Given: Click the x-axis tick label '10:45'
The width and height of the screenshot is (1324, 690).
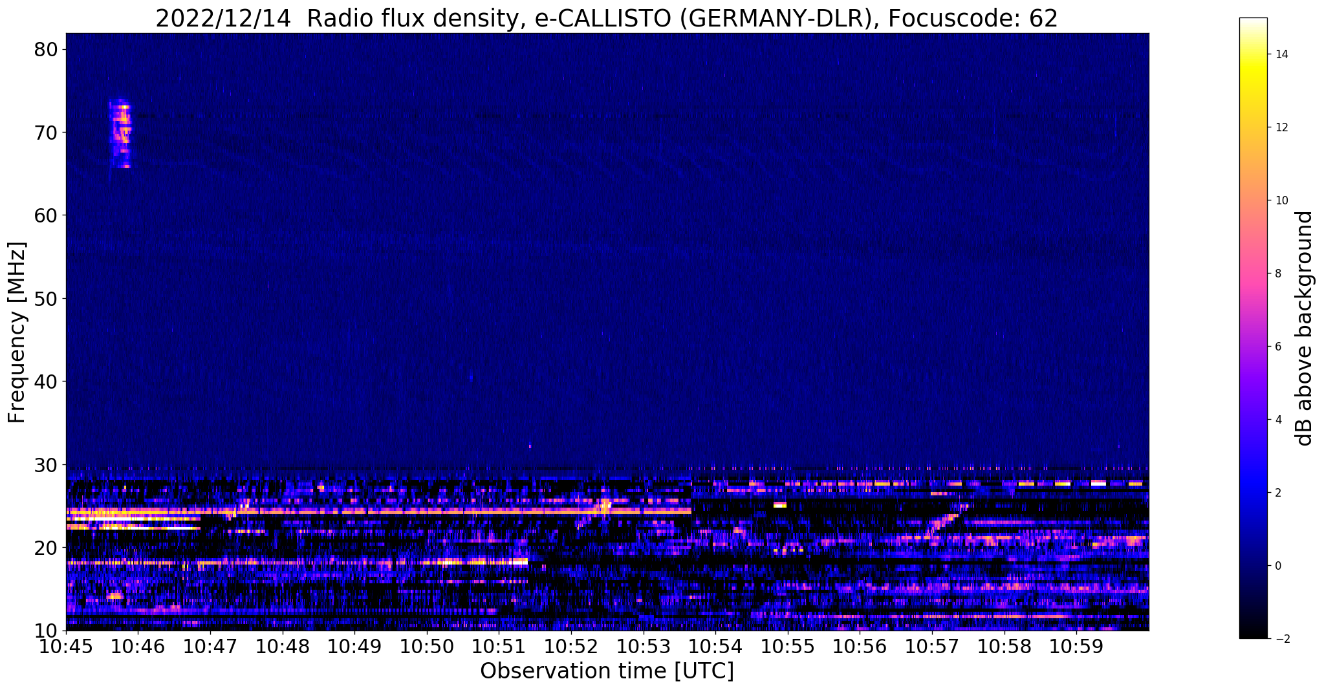Looking at the screenshot, I should 66,646.
